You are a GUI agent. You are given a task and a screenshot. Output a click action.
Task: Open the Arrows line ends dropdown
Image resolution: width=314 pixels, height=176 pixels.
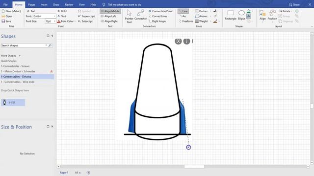tap(203, 16)
